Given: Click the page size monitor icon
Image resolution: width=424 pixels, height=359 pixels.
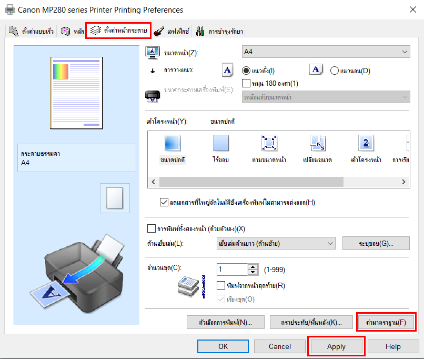Looking at the screenshot, I should coord(152,53).
